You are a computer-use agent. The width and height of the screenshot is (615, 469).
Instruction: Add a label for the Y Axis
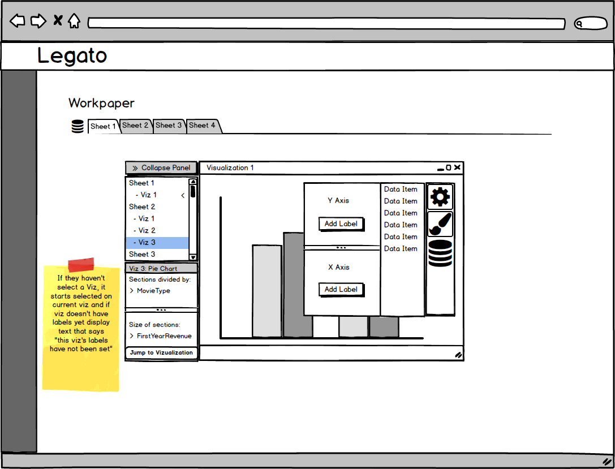click(341, 224)
